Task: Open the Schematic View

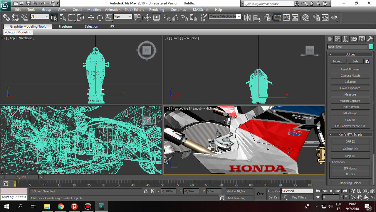Action: point(295,18)
